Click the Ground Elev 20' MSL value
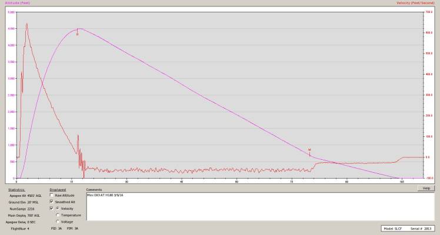 [25, 202]
